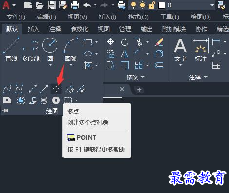This screenshot has height=193, width=229.
Task: Expand the Rectangle tool dropdown arrow
Action: (97, 42)
